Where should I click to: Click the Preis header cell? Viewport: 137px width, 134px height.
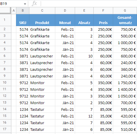pyautogui.click(x=103, y=20)
